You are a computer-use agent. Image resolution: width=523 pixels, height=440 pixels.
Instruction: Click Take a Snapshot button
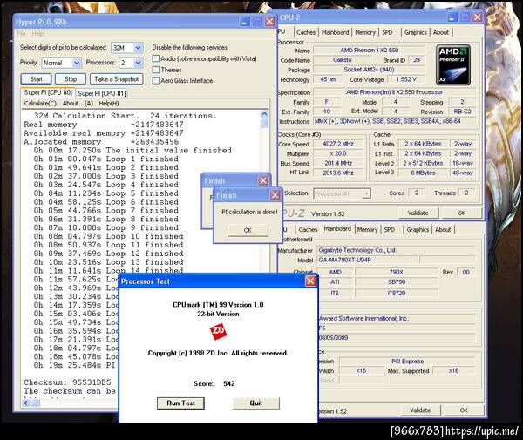tap(117, 79)
